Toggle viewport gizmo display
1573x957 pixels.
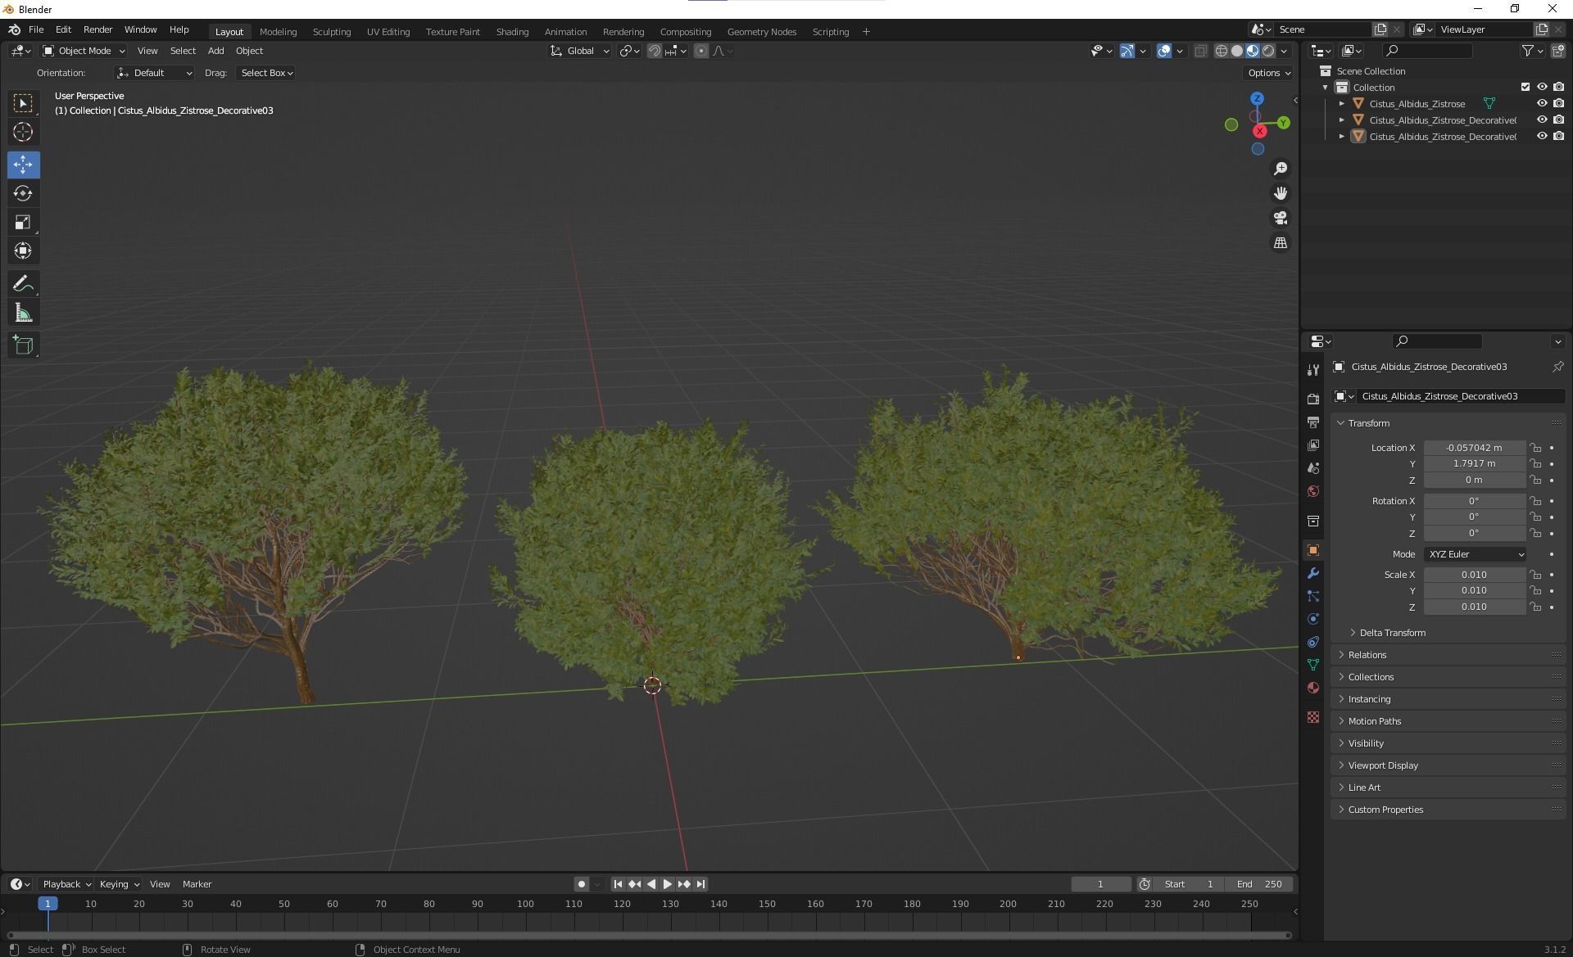[1127, 51]
